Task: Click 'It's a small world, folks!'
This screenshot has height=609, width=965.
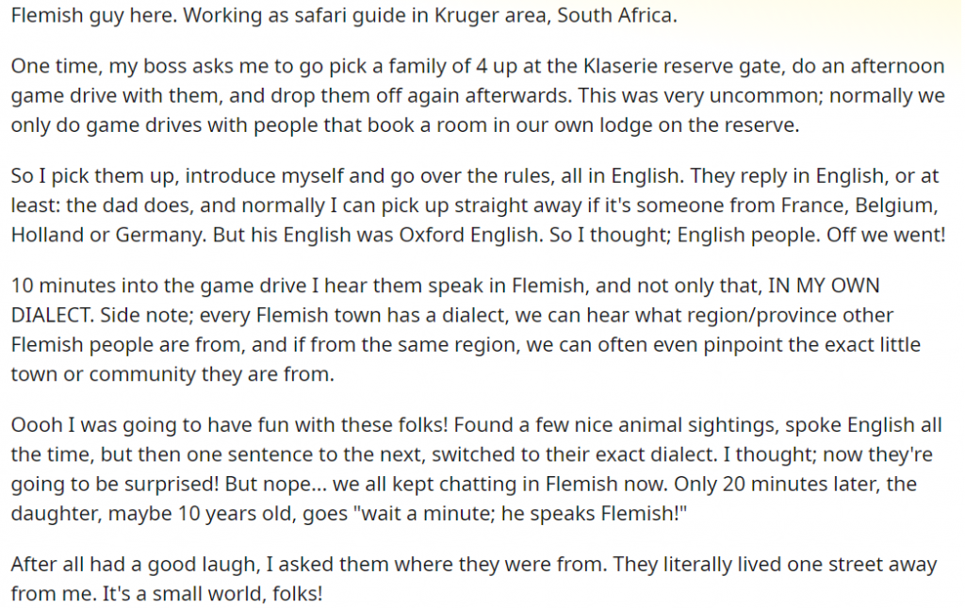Action: [x=212, y=594]
